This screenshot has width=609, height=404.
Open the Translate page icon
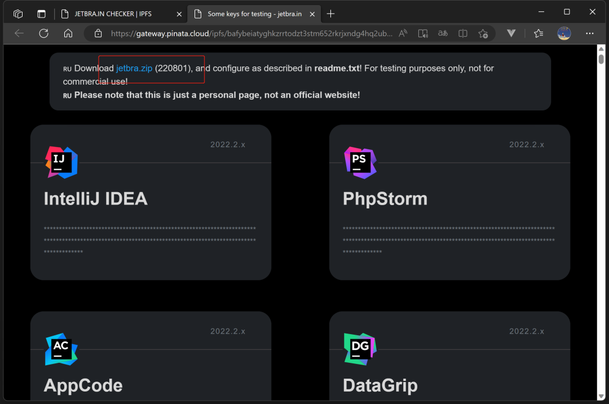(x=443, y=33)
